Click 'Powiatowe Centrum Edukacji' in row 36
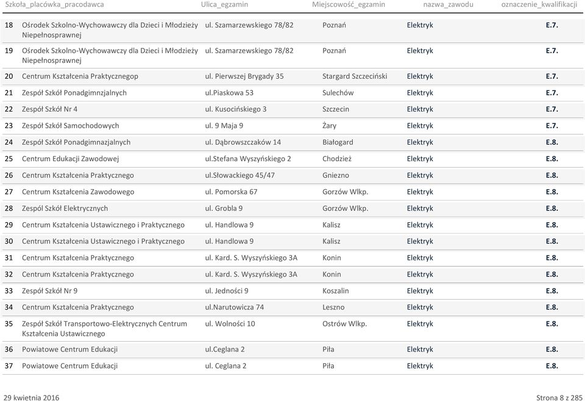 click(x=69, y=350)
